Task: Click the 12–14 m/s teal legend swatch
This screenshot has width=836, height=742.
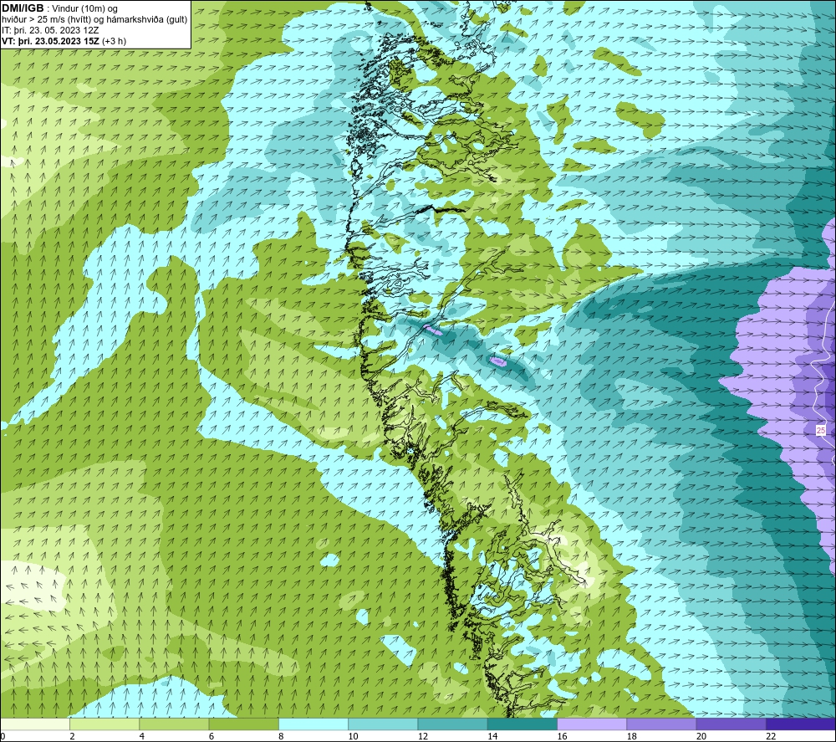Action: tap(452, 724)
